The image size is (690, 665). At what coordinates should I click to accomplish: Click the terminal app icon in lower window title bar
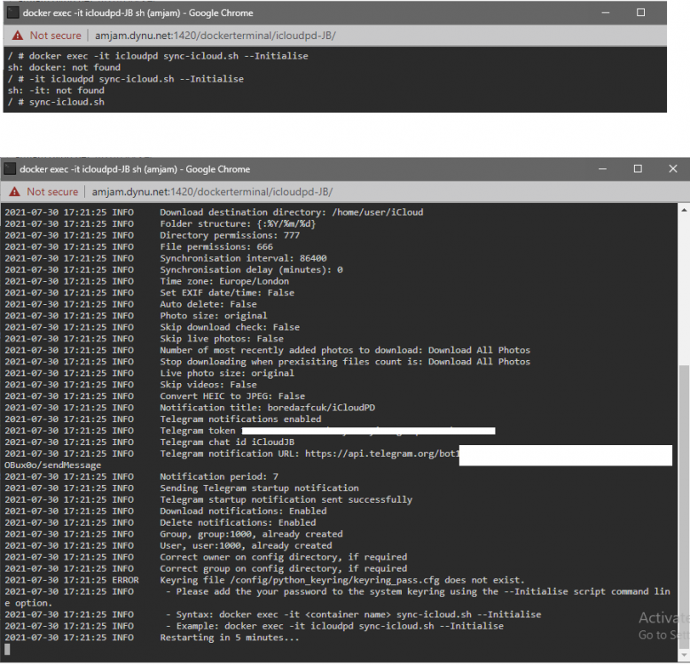10,168
